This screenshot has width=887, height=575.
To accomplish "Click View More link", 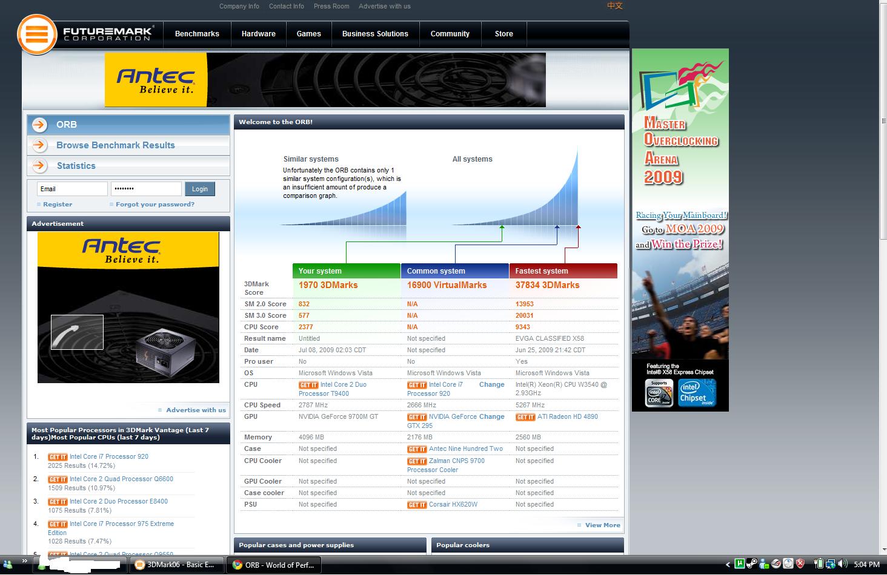I will (603, 525).
